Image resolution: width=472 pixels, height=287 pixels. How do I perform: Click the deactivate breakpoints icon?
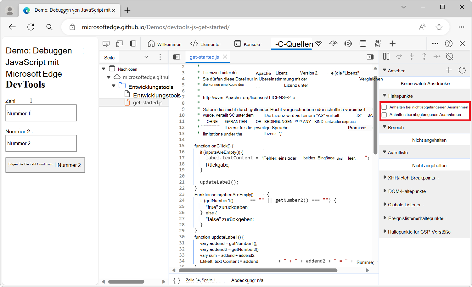tap(450, 57)
